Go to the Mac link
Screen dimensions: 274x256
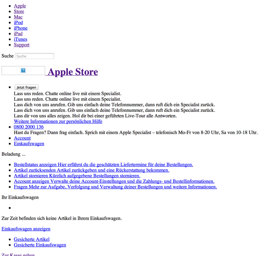18,17
